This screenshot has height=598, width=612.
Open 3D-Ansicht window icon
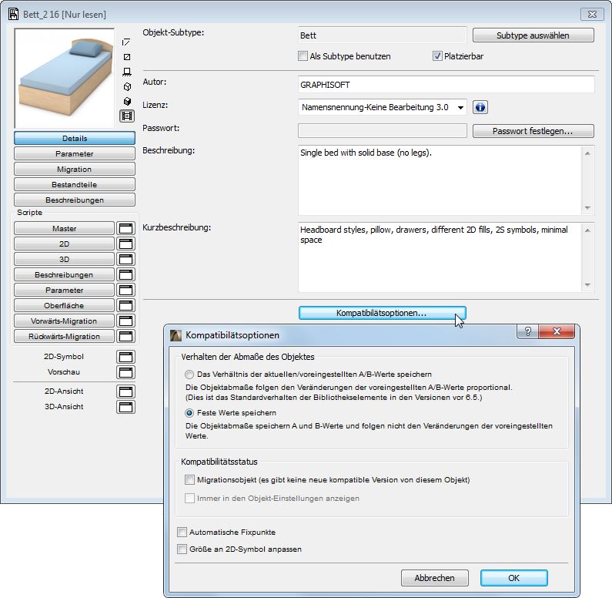125,407
